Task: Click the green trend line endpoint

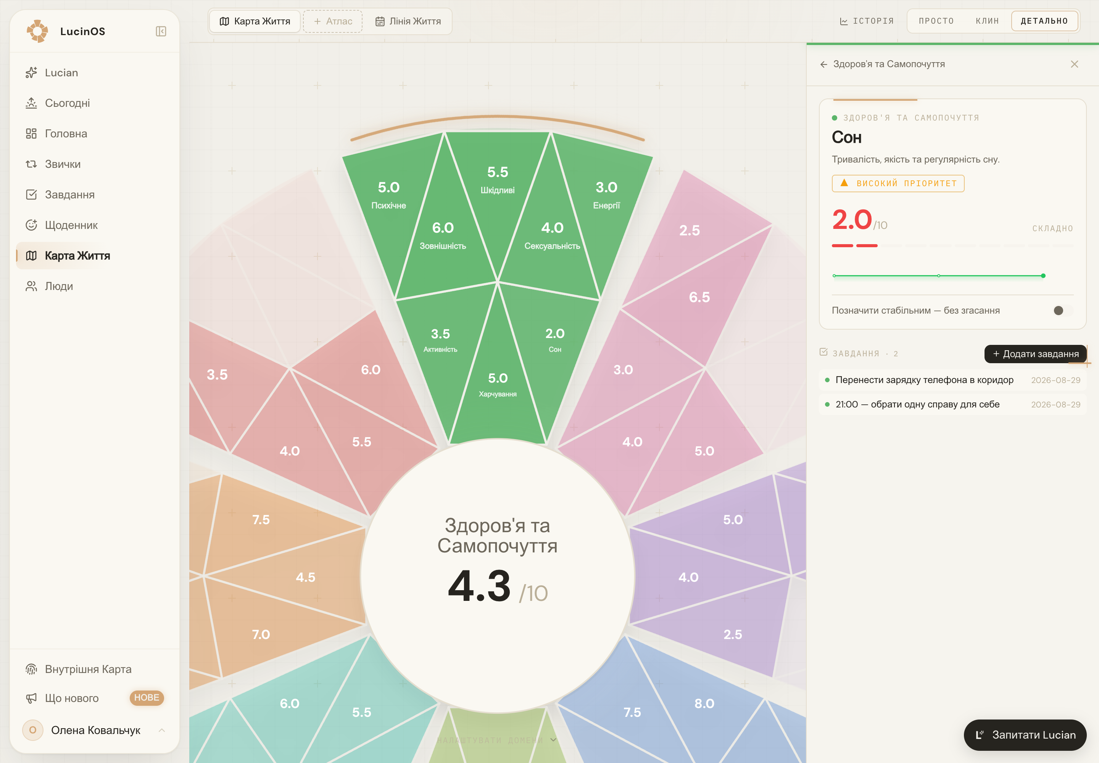Action: tap(1043, 276)
